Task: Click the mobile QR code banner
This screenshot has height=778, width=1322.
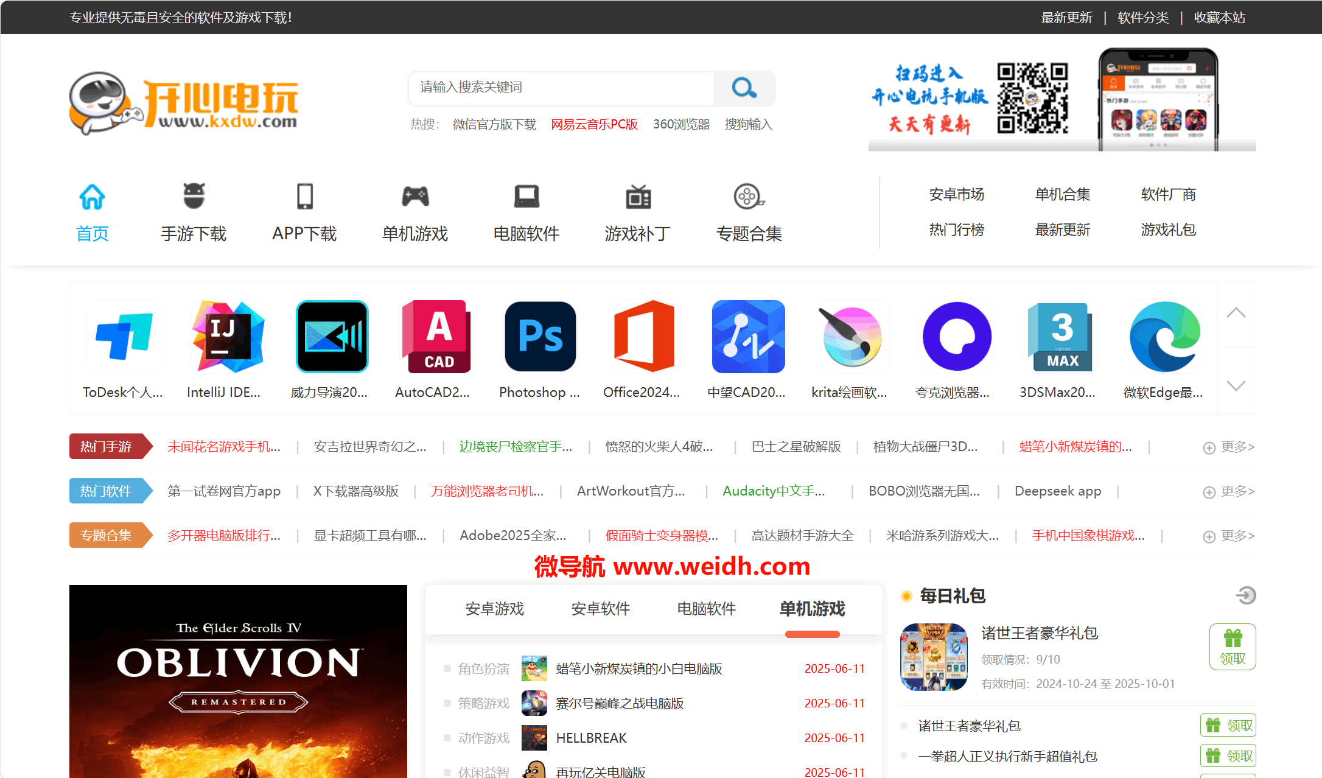Action: [x=1062, y=99]
